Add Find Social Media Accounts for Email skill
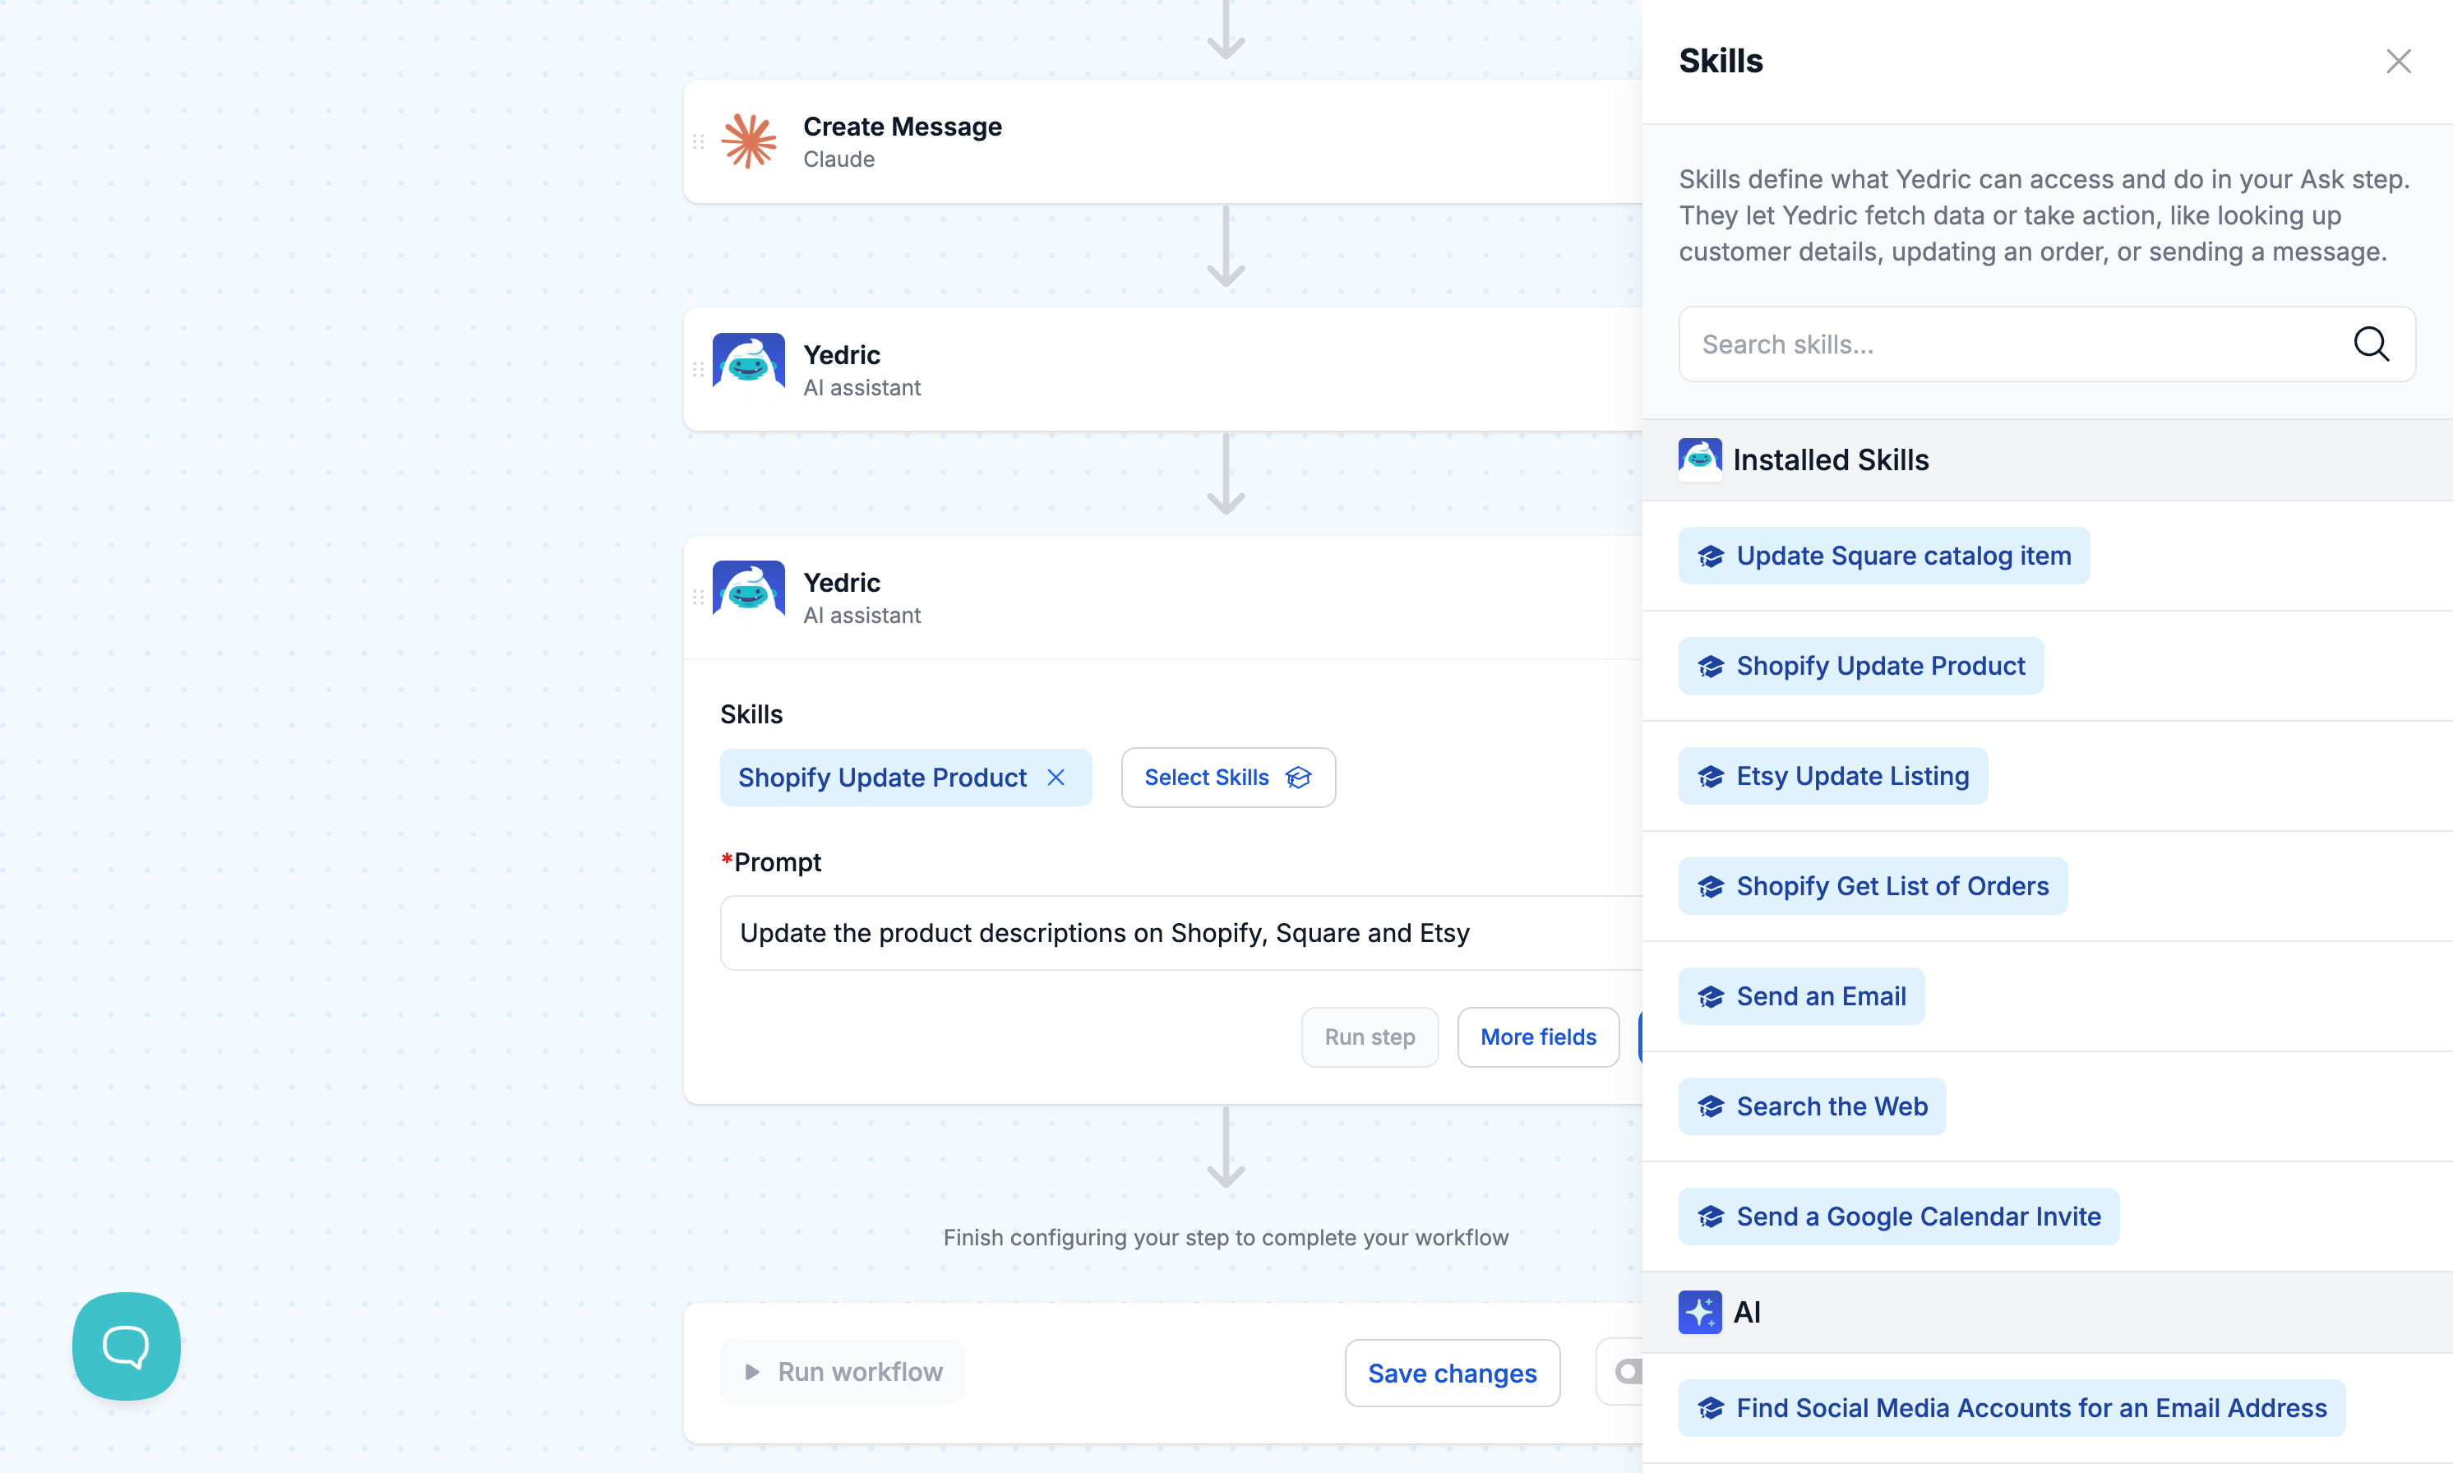Image resolution: width=2453 pixels, height=1473 pixels. coord(2012,1407)
